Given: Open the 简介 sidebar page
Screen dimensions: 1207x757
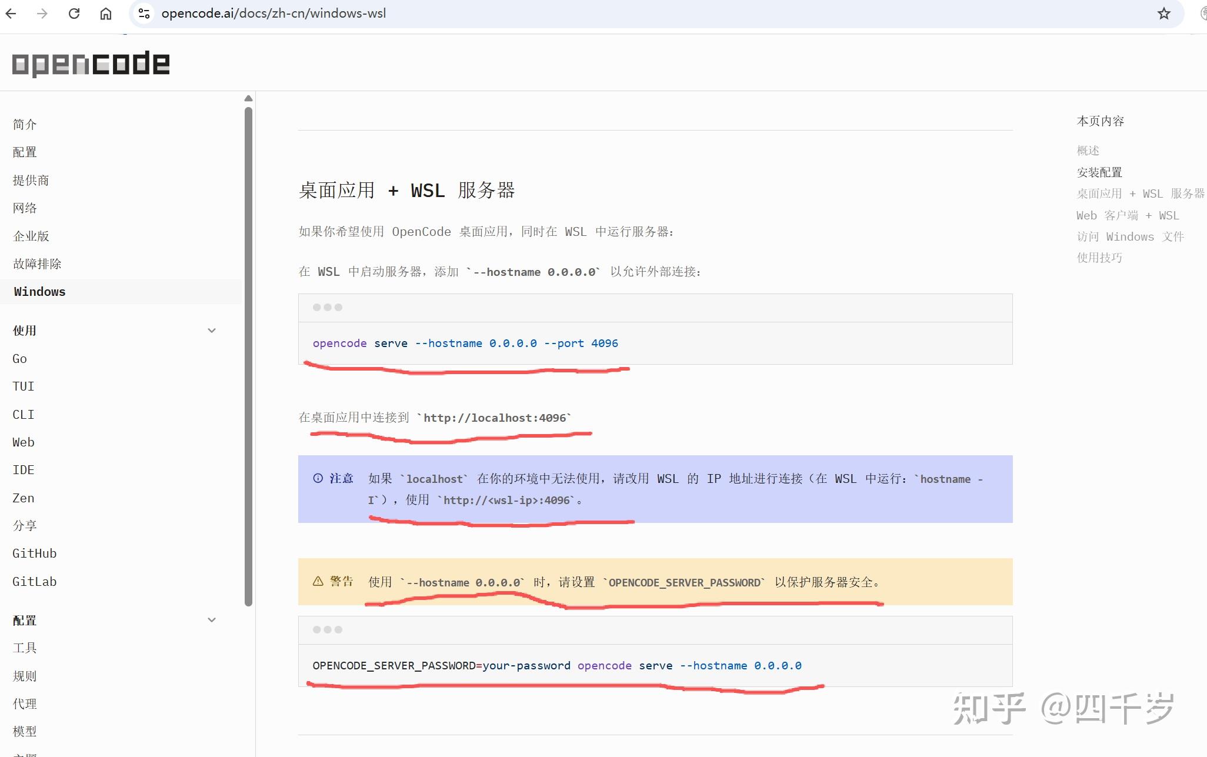Looking at the screenshot, I should [25, 124].
